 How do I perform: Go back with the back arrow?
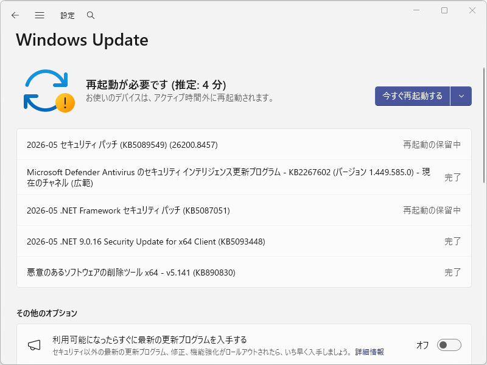click(15, 15)
